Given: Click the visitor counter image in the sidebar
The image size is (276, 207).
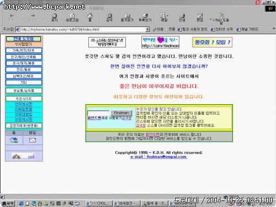Looking at the screenshot, I should tap(23, 156).
